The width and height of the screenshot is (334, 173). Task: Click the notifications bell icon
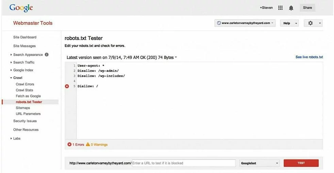291,8
